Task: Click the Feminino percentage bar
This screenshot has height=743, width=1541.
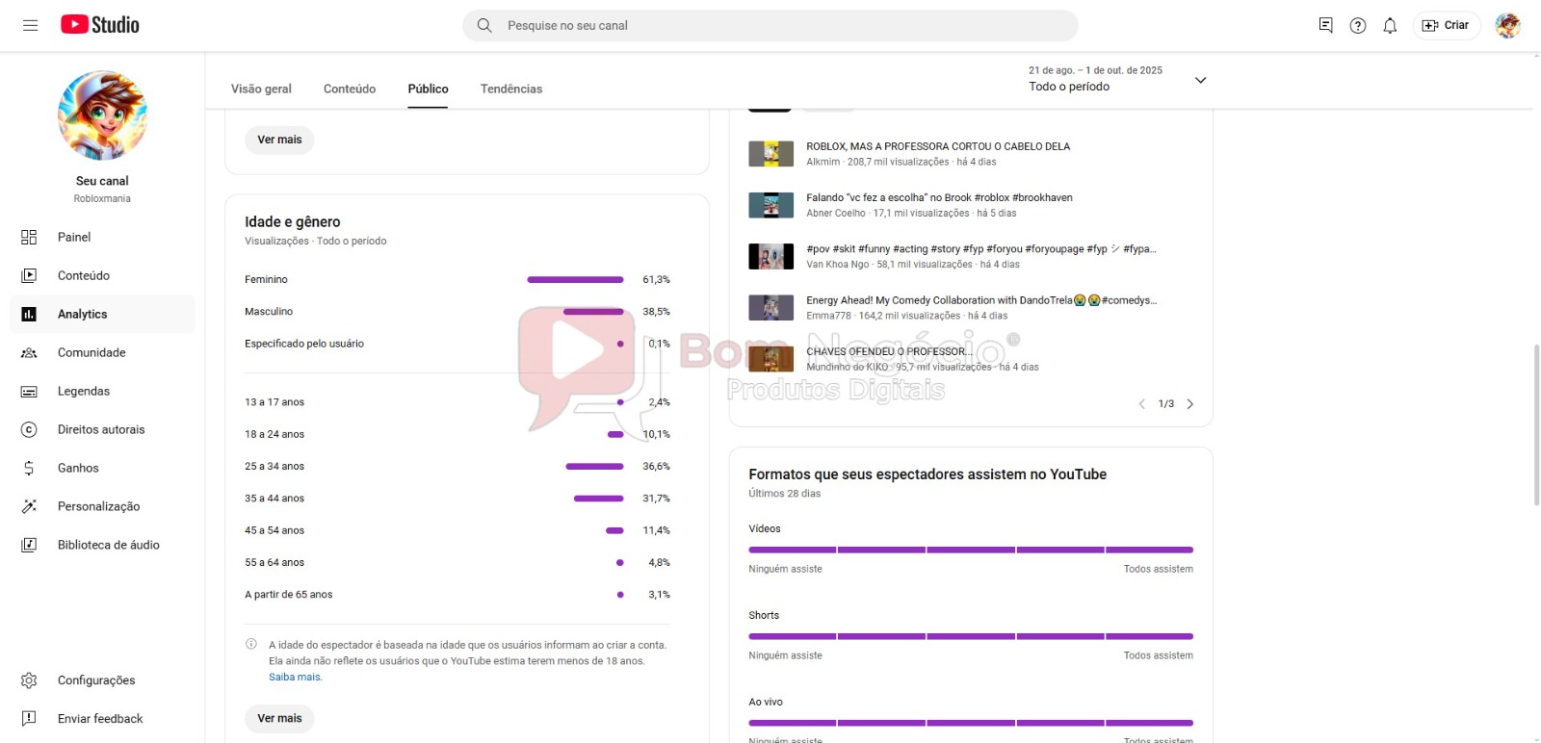Action: pyautogui.click(x=575, y=280)
